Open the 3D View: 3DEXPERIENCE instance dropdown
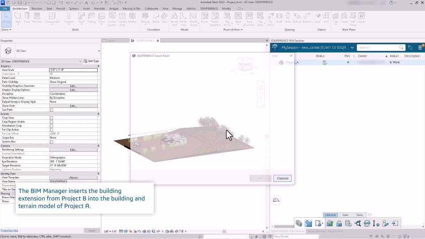The width and height of the screenshot is (425, 239). 80,61
